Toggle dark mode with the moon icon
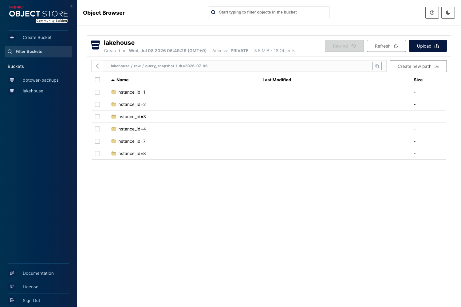 tap(448, 13)
